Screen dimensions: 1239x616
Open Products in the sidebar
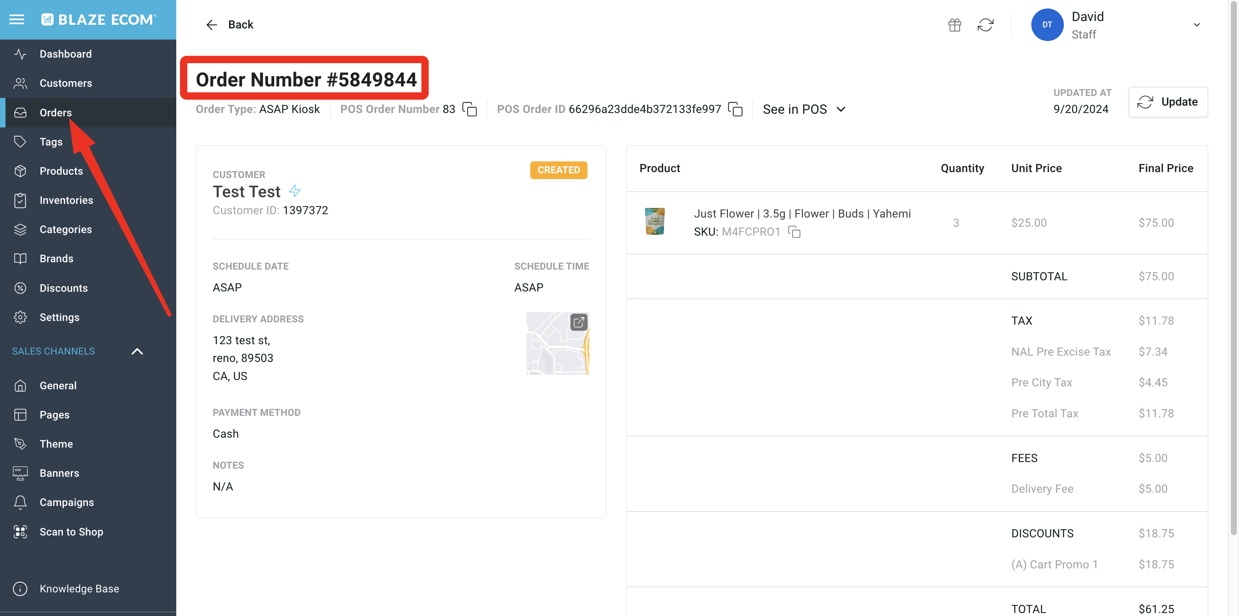pyautogui.click(x=88, y=171)
